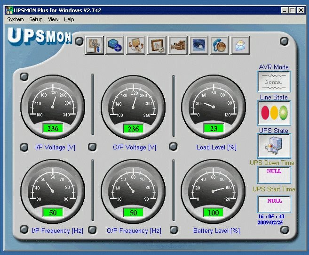Click the I/P Frequency gauge dial
Viewport: 309px width, 255px height.
[x=53, y=191]
